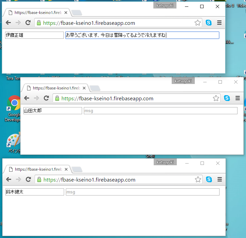This screenshot has width=246, height=238.
Task: Open Chrome hamburger menu in bottom window
Action: pyautogui.click(x=220, y=180)
